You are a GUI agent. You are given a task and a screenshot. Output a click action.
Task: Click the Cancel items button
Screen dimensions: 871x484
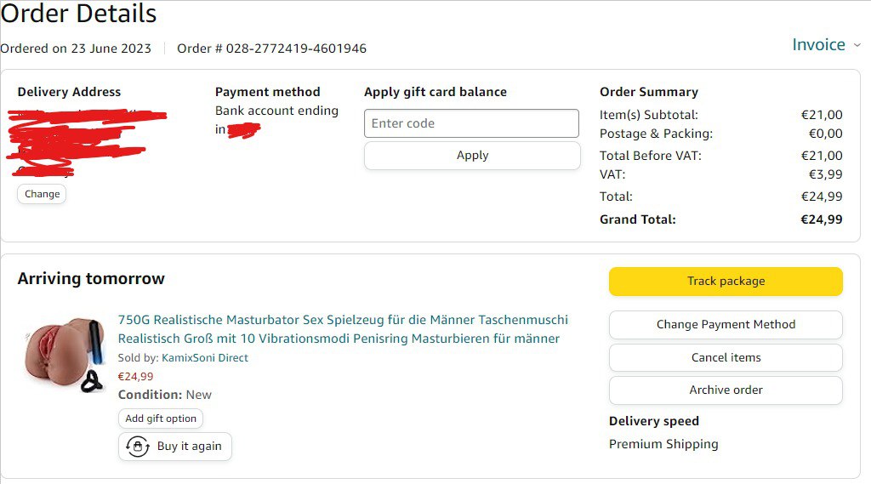pyautogui.click(x=726, y=357)
